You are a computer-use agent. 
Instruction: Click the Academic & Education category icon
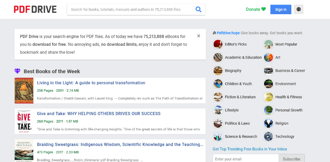(218, 57)
